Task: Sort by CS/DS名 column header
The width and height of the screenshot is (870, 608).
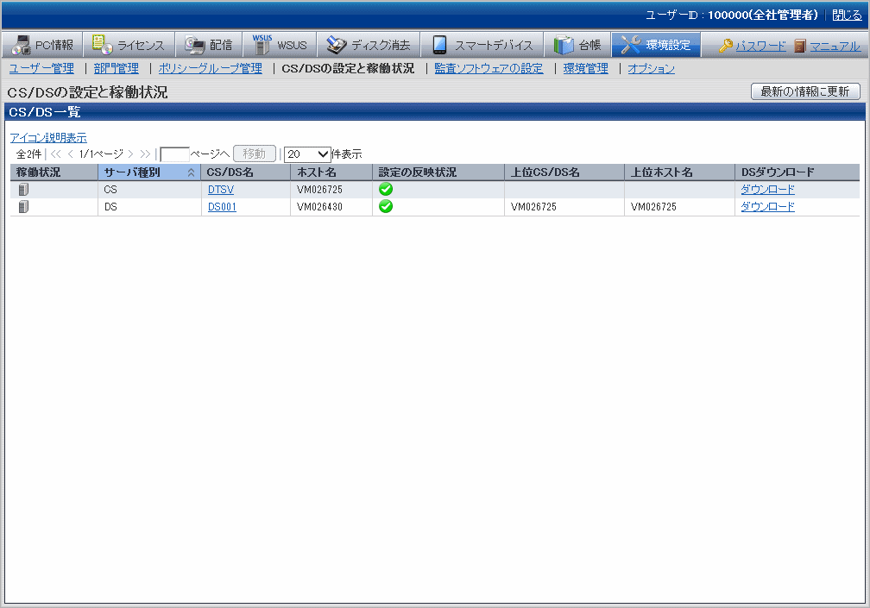Action: pyautogui.click(x=245, y=172)
